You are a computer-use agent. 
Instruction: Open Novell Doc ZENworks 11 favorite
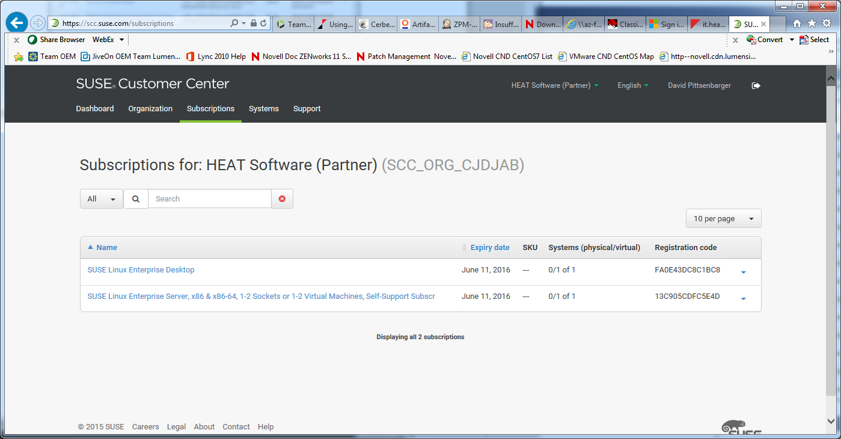(301, 57)
